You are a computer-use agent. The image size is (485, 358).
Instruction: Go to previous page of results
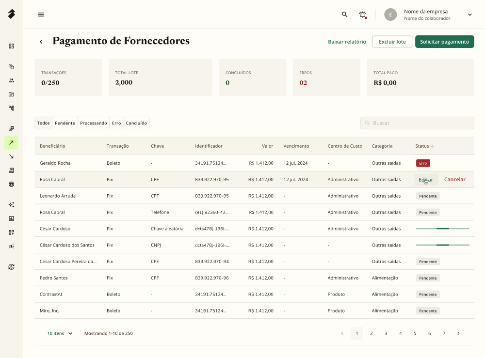pyautogui.click(x=342, y=333)
